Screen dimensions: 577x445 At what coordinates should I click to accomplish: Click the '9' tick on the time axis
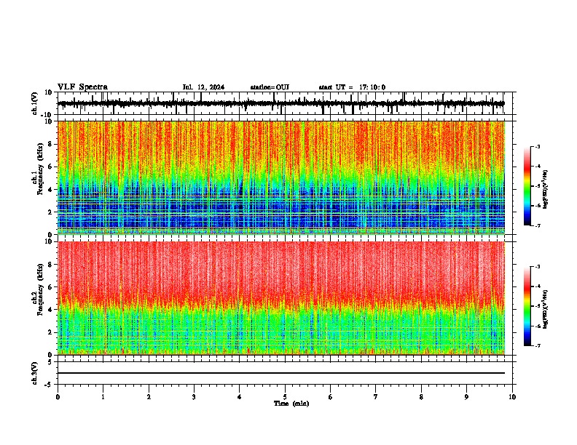coord(466,397)
